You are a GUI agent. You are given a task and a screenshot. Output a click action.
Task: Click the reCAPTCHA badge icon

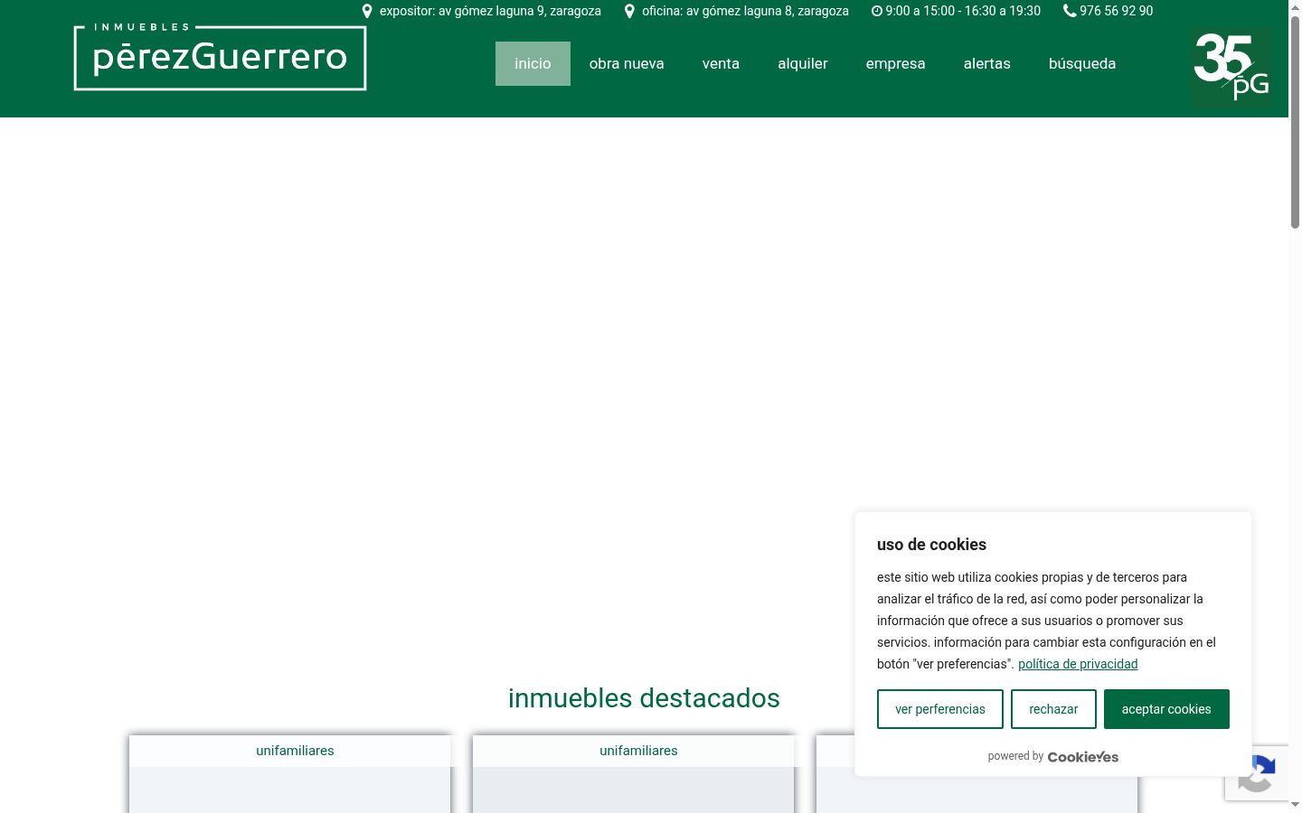(1257, 773)
